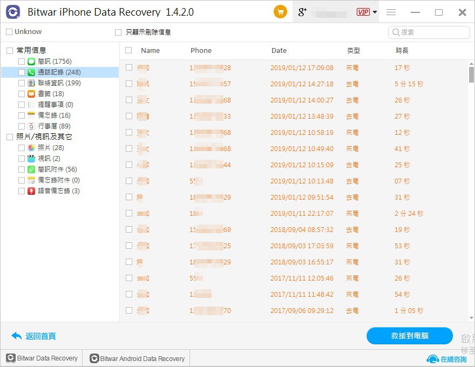Open the account dropdown arrow beside VIP
Viewport: 475px width, 367px height.
tap(375, 12)
